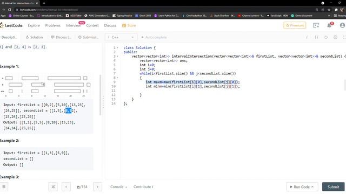Open the user profile avatar
The width and height of the screenshot is (346, 194).
coord(342,25)
